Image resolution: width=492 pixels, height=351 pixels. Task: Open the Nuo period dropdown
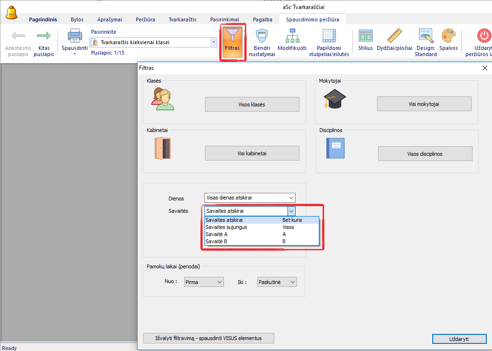point(219,282)
